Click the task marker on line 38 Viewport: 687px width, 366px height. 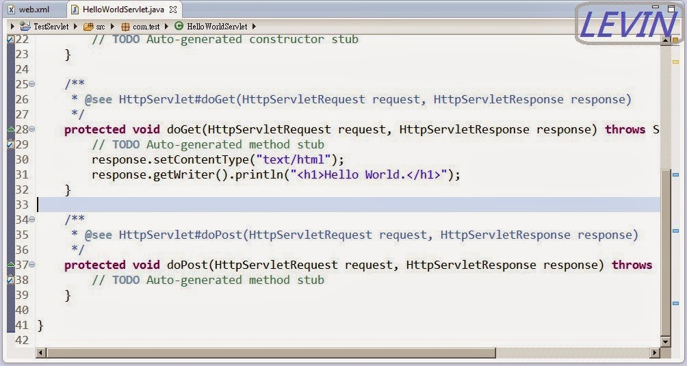pos(10,279)
